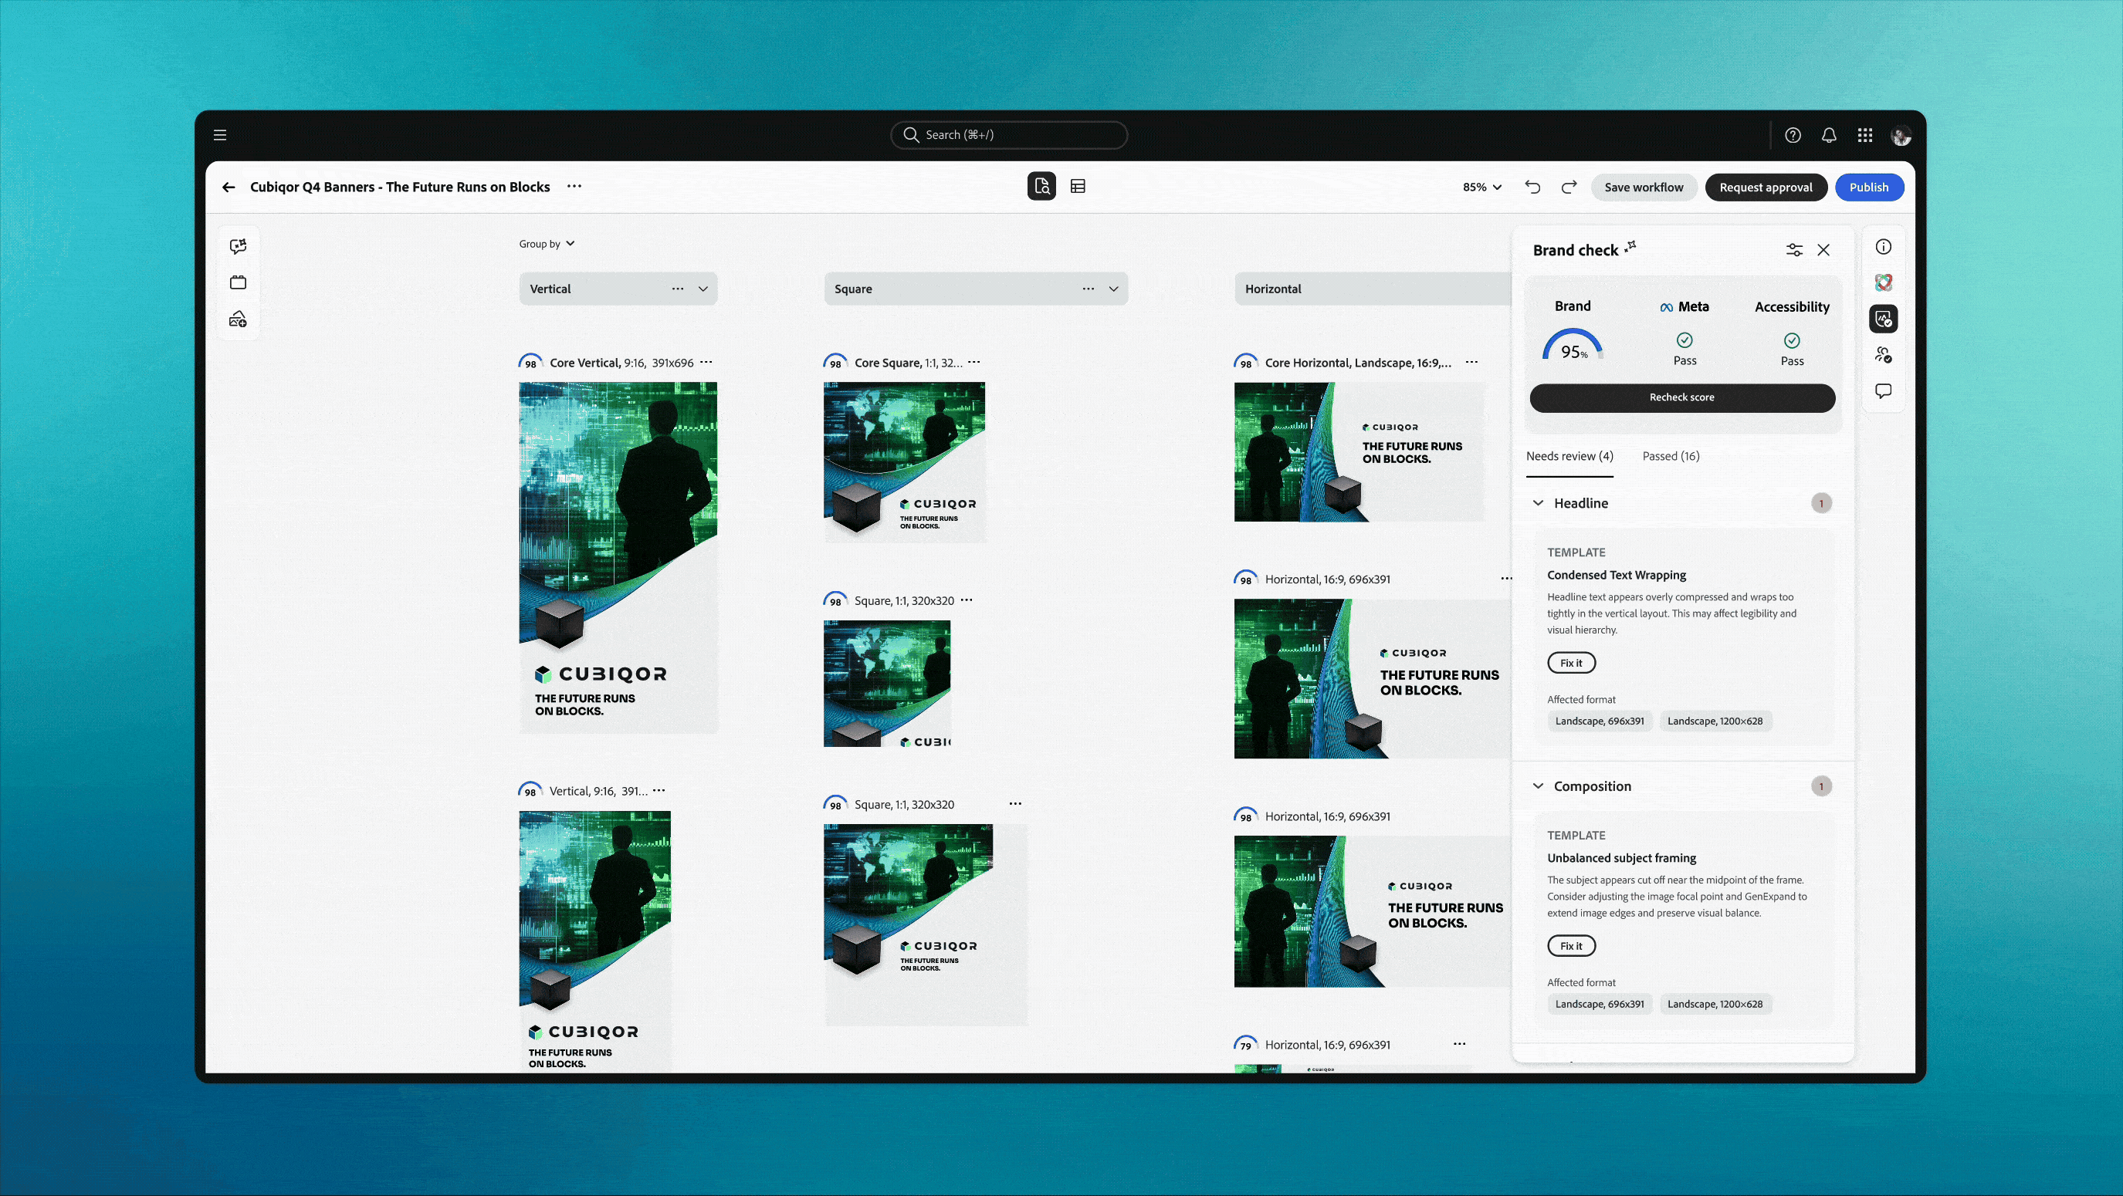Click the Publish button
This screenshot has height=1196, width=2123.
[1869, 187]
